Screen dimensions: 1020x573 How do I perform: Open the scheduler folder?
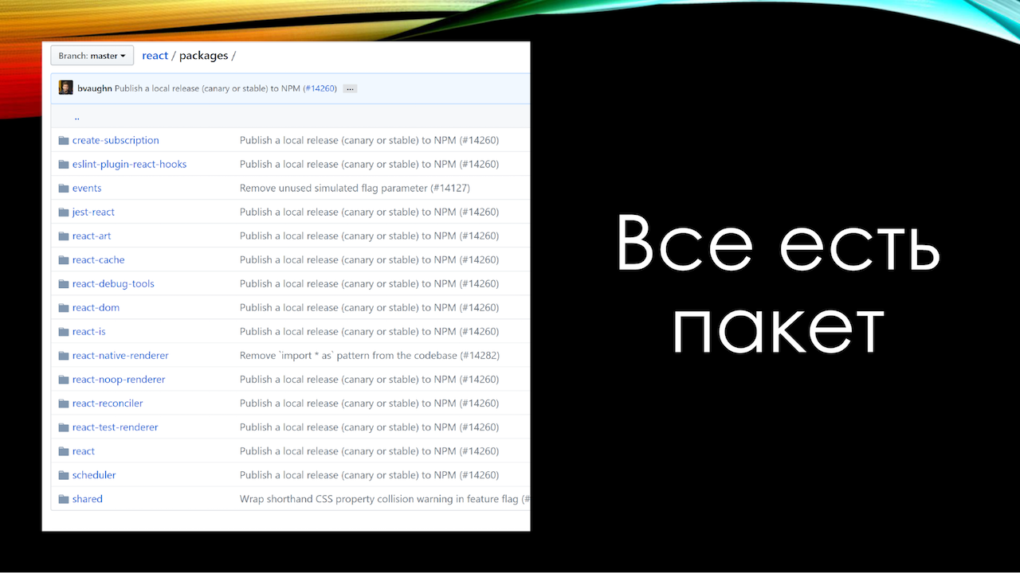click(x=94, y=474)
